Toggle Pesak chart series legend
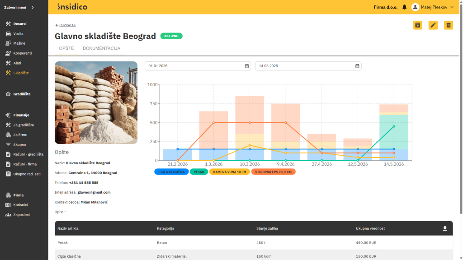The height and width of the screenshot is (260, 463). point(199,172)
